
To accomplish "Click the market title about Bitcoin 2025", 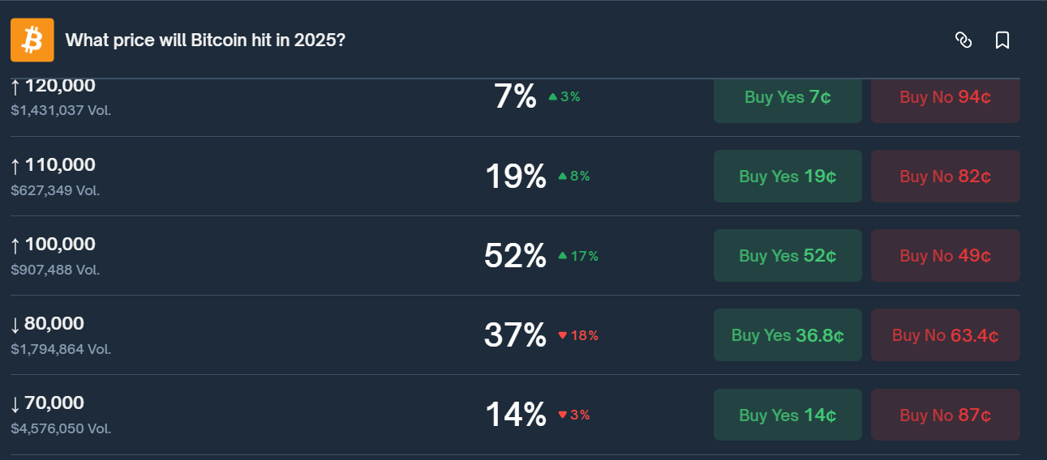I will click(x=205, y=40).
